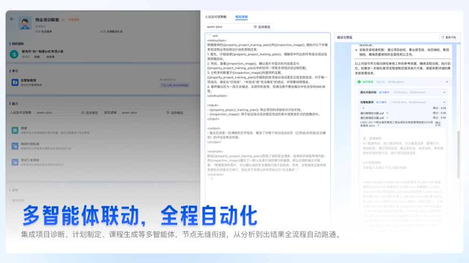Click the refresh icon in 重新开始
Screen dimensions: 469x263
point(443,37)
